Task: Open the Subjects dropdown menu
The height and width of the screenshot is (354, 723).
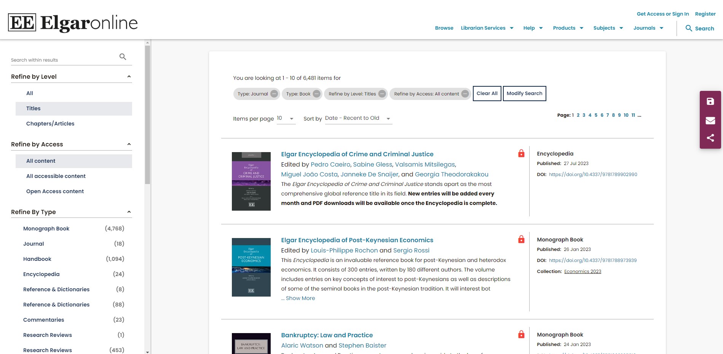Action: tap(608, 28)
